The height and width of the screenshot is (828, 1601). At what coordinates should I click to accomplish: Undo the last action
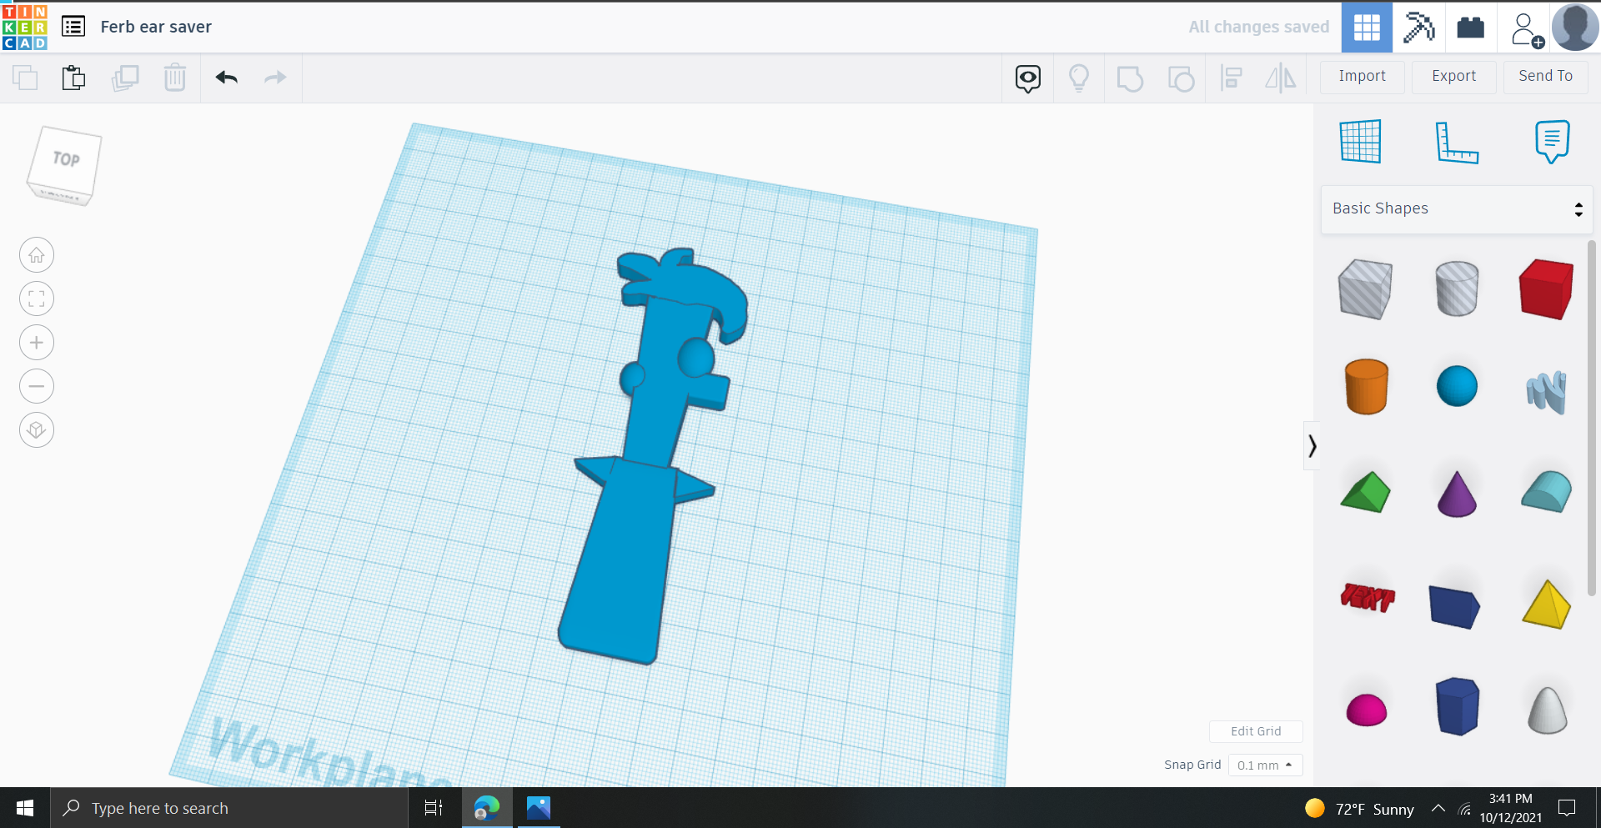click(x=226, y=78)
